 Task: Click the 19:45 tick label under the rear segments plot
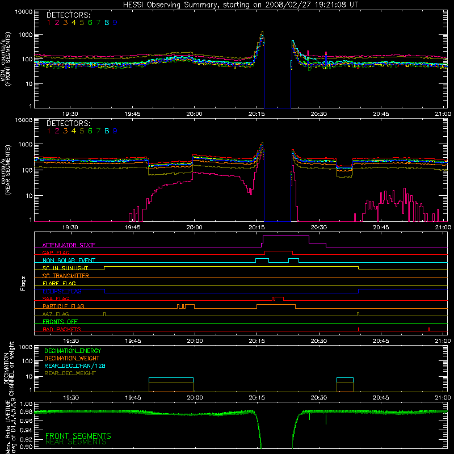click(x=133, y=228)
